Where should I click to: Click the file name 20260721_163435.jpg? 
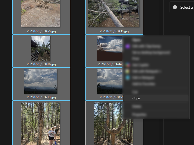[x=114, y=31]
